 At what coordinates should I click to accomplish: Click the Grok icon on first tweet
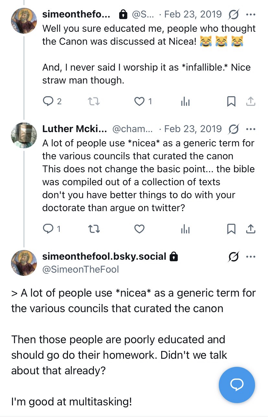pos(234,15)
